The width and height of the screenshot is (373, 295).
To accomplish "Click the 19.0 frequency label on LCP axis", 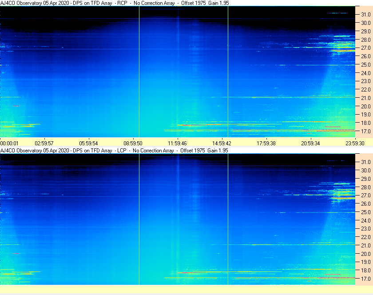I will tap(366, 262).
